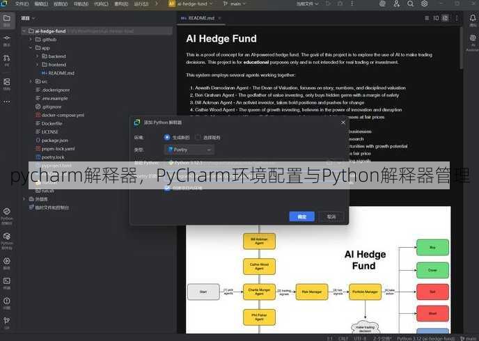This screenshot has height=341, width=479.
Task: Expand the frontend folder
Action: tap(38, 65)
